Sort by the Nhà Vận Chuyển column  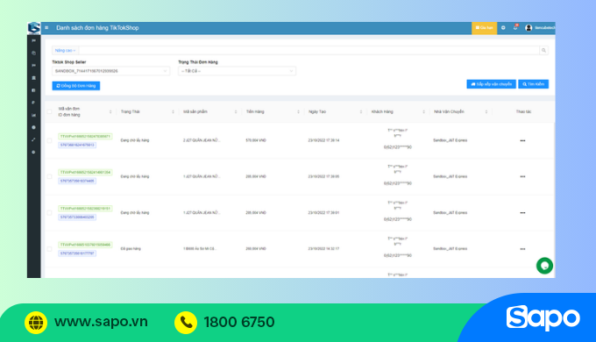(486, 112)
